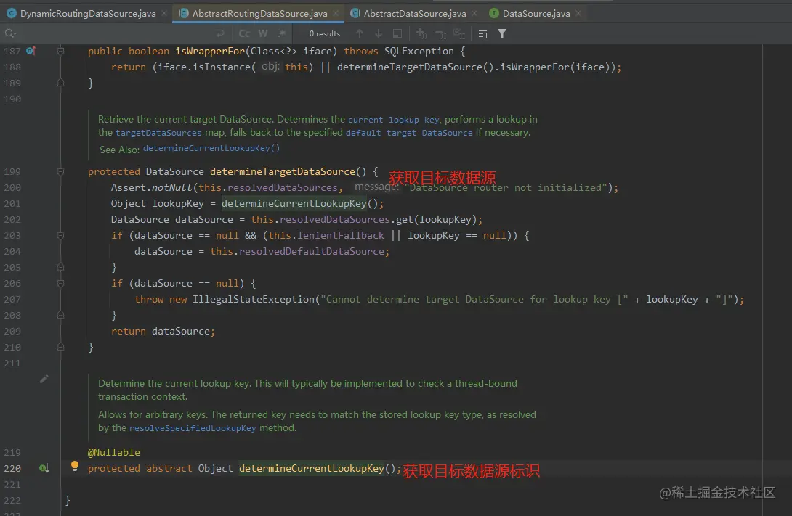Click the fold end marker at line 210
792x516 pixels.
coord(60,347)
